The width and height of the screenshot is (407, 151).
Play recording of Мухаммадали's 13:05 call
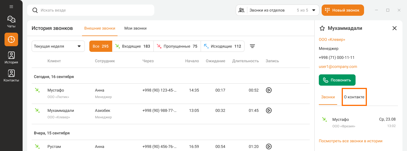click(x=269, y=110)
